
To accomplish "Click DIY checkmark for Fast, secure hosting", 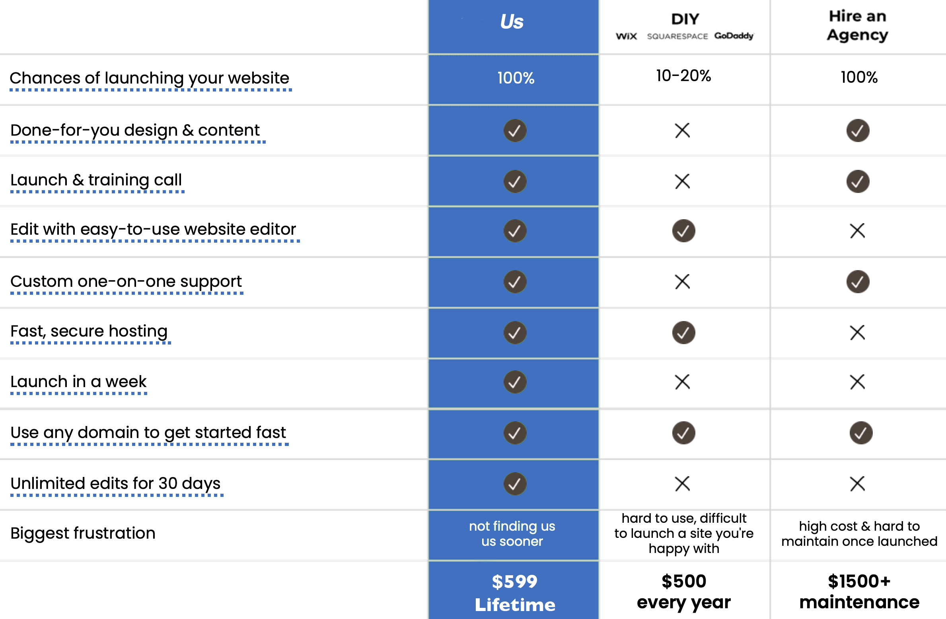I will pos(683,333).
